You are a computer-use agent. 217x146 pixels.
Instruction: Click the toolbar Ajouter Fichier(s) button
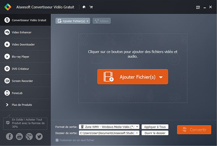73,21
